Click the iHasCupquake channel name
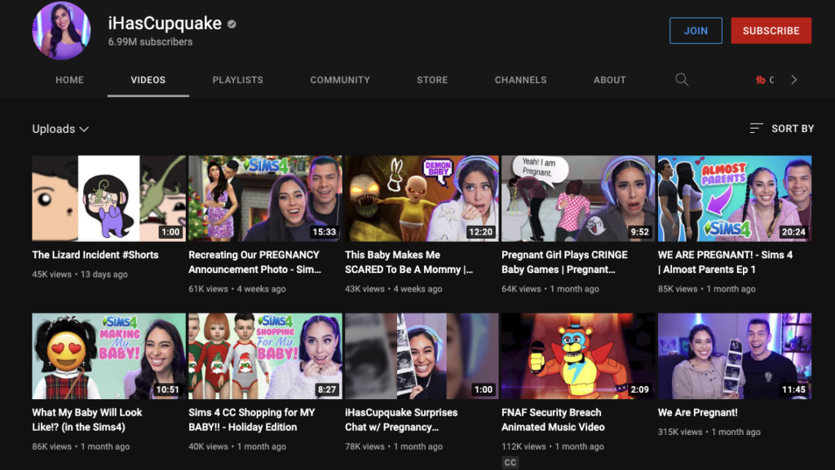835x470 pixels. (x=165, y=24)
